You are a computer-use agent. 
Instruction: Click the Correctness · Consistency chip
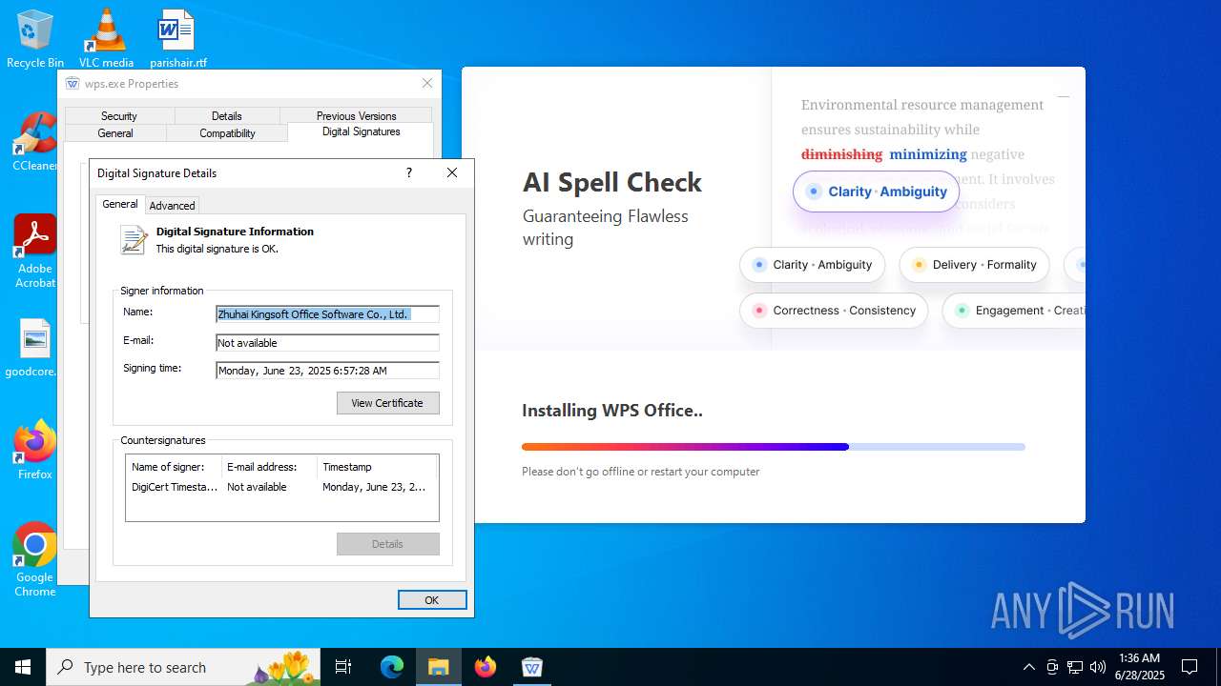834,311
